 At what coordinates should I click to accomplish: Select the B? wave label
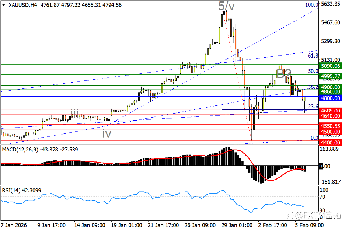pos(283,73)
